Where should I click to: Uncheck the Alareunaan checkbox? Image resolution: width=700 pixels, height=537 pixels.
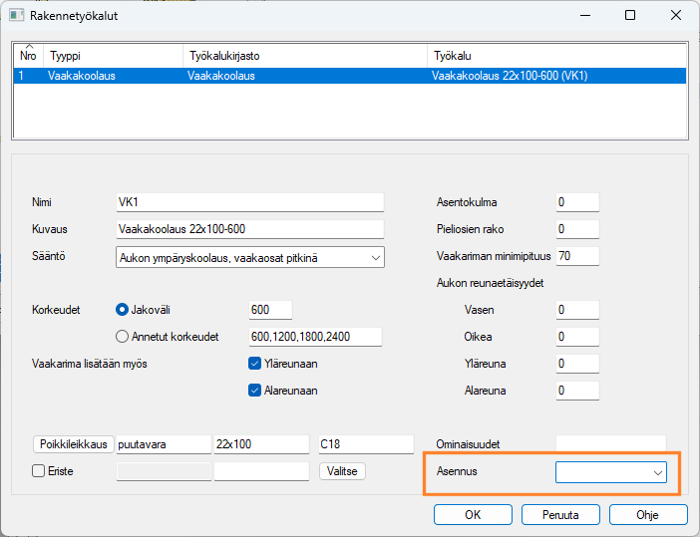click(254, 391)
